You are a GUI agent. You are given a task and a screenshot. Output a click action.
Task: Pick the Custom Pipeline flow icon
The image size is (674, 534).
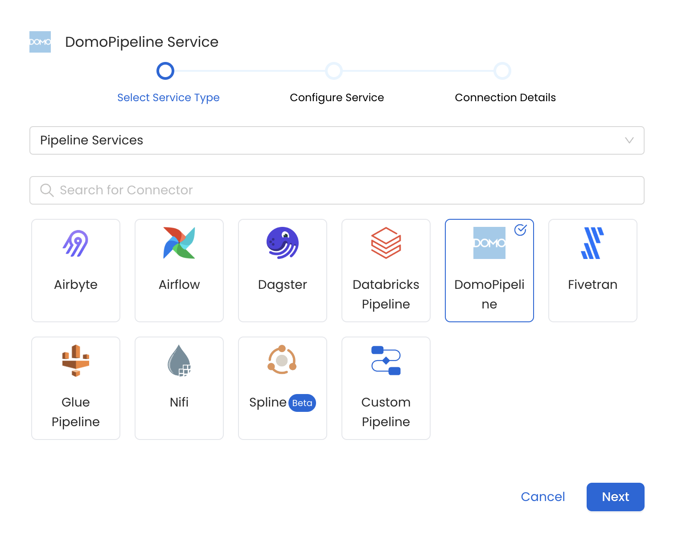point(386,361)
